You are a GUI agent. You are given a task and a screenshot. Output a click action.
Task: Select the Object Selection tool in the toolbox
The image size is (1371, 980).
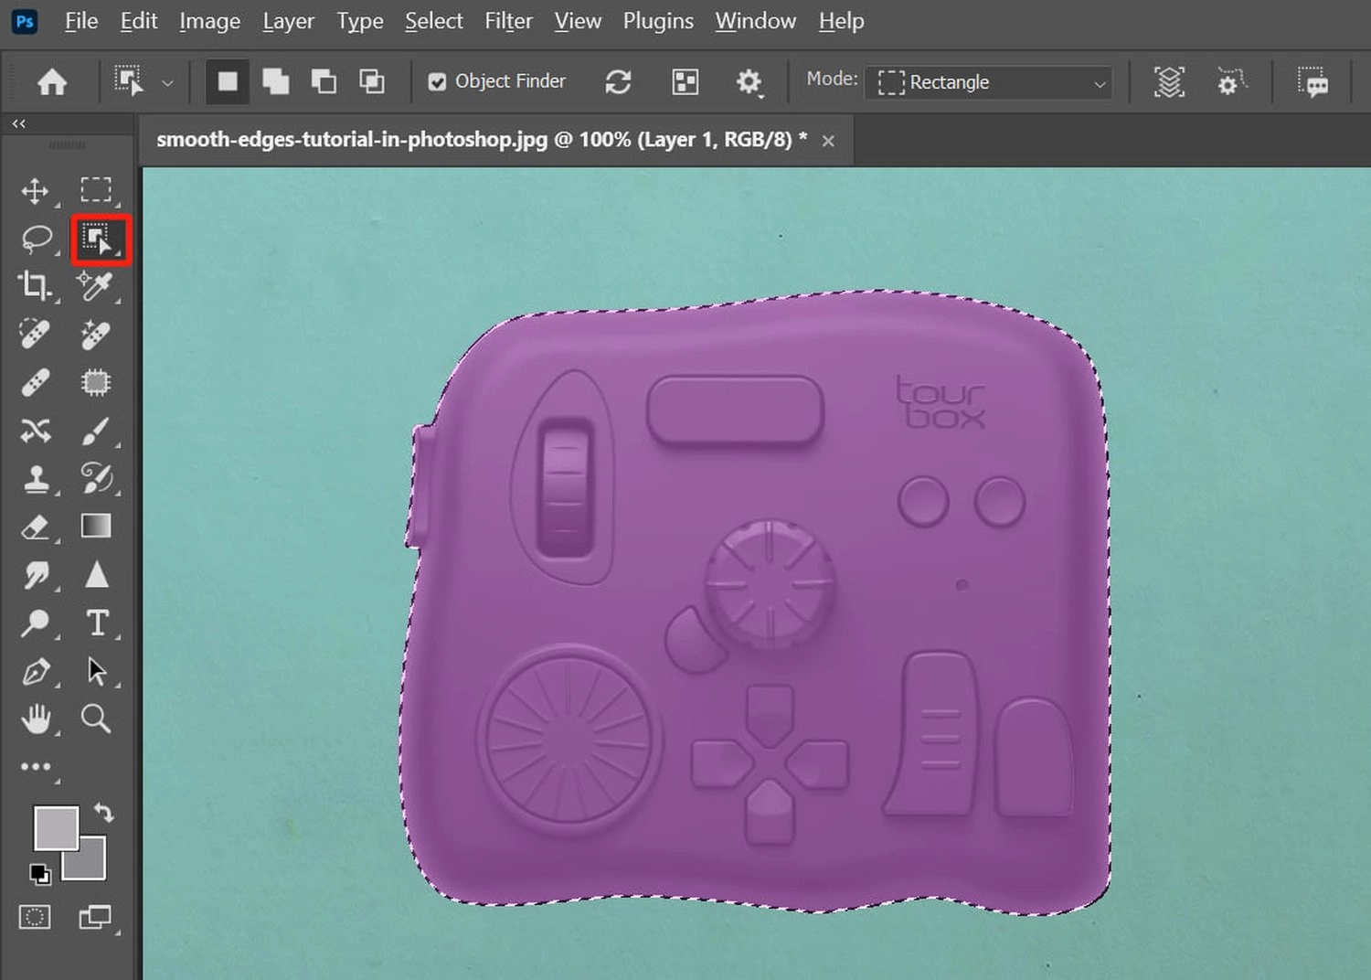pyautogui.click(x=97, y=239)
